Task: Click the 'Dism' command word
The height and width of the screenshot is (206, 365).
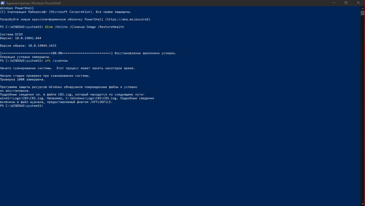Action: point(49,27)
